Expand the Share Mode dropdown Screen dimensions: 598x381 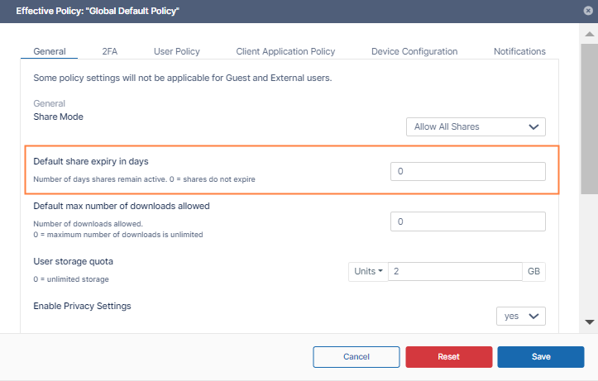click(476, 126)
